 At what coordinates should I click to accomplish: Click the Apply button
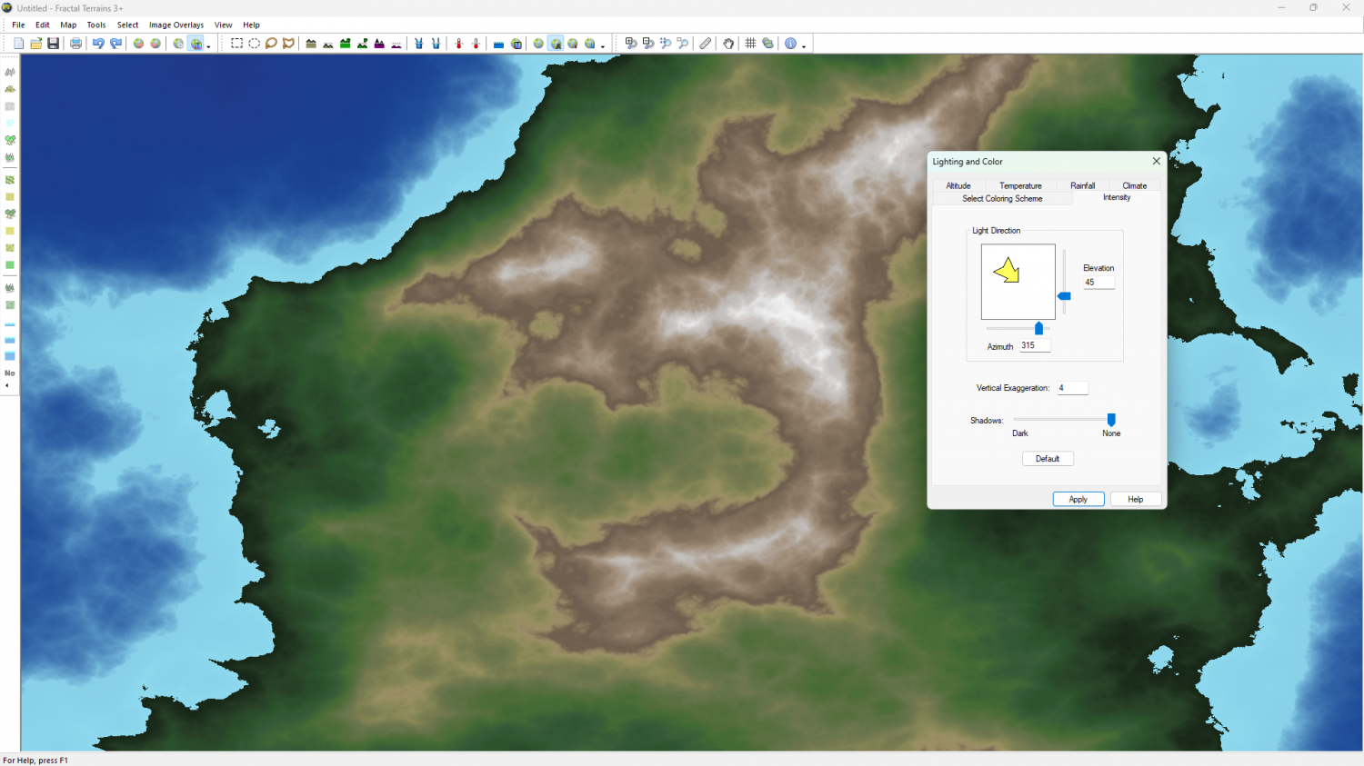point(1078,499)
